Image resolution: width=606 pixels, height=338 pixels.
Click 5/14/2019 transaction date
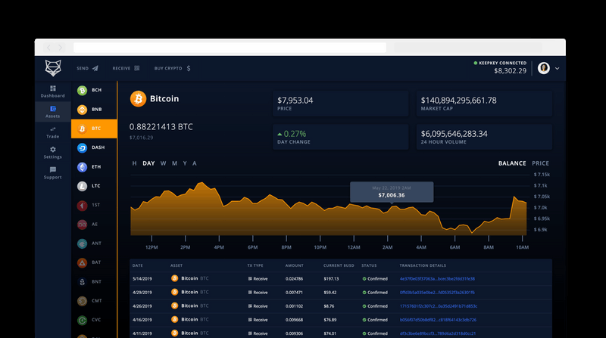pos(142,278)
